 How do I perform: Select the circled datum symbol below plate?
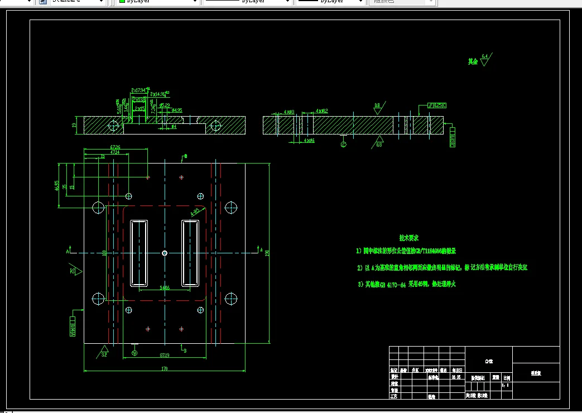(x=134, y=351)
